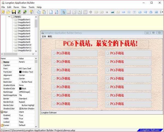
Task: Select ImageButton7 in the tree
Action: coord(24,36)
